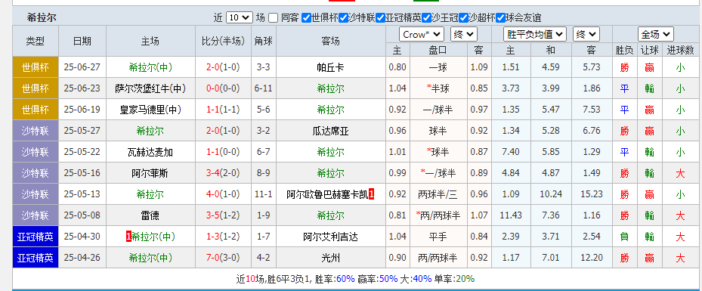Open the 皇家马德里(中) team link
The image size is (702, 291).
pyautogui.click(x=150, y=110)
